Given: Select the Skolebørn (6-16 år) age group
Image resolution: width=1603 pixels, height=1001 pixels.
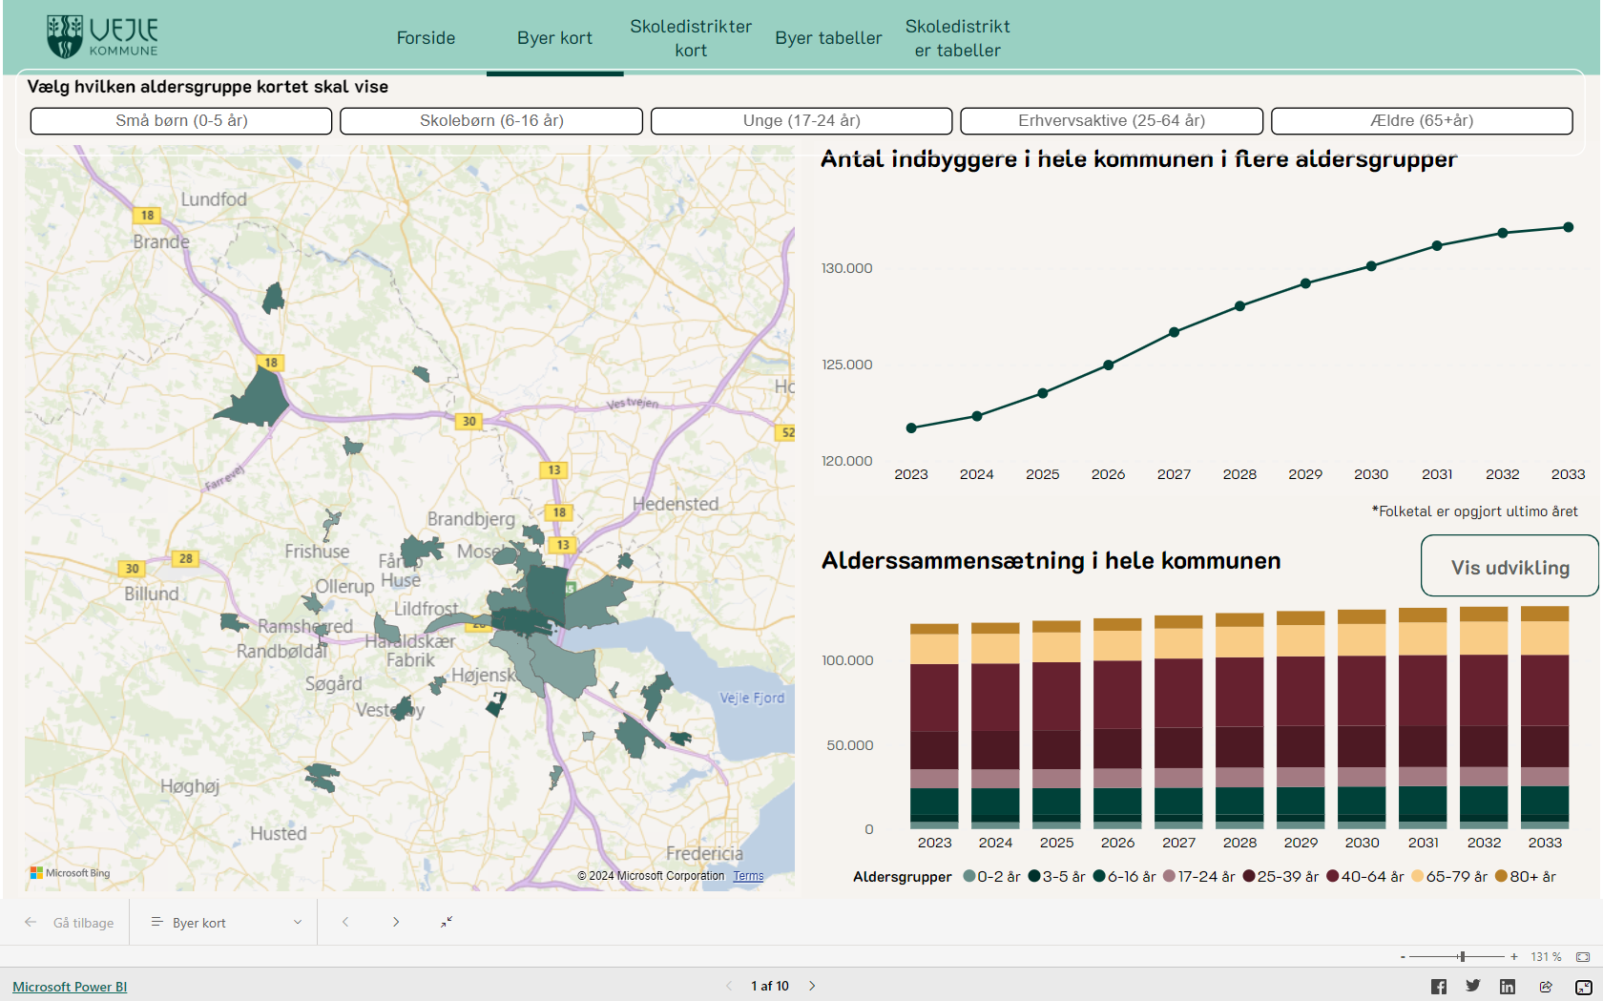Looking at the screenshot, I should [491, 121].
